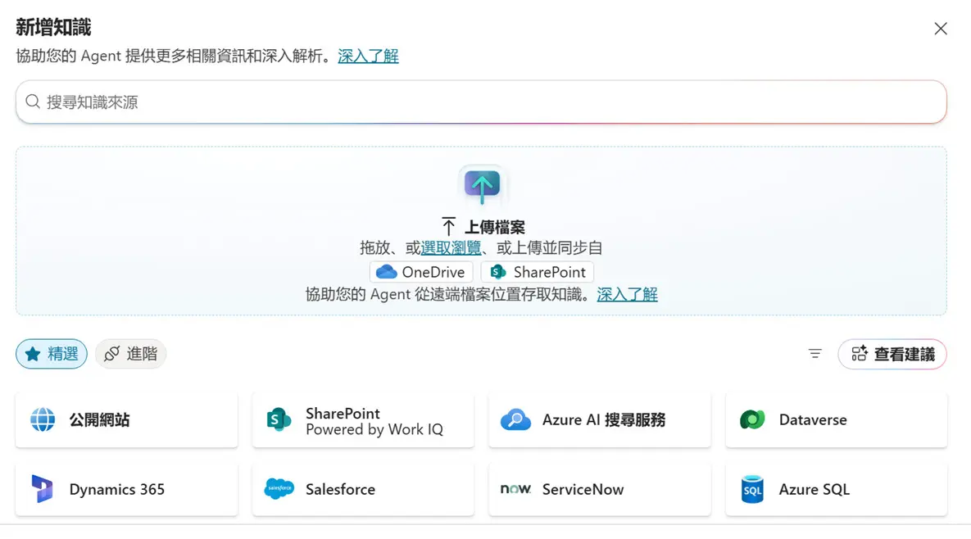
Task: Choose the Azure SQL database icon
Action: [752, 489]
